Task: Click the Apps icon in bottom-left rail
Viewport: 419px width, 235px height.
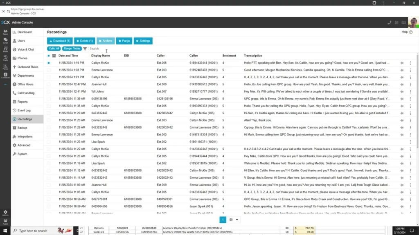Action: (x=5, y=222)
